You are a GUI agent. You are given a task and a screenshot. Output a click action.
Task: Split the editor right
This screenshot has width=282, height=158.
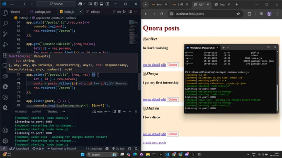[x=130, y=12]
